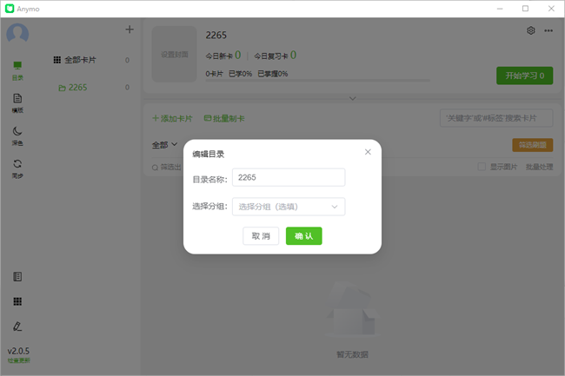Select the 2265 folder in the directory list
The image size is (565, 376).
tap(76, 87)
